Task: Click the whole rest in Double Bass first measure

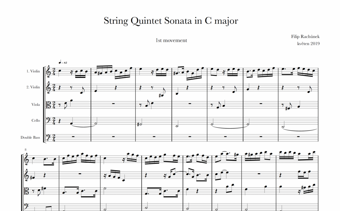Action: point(73,137)
